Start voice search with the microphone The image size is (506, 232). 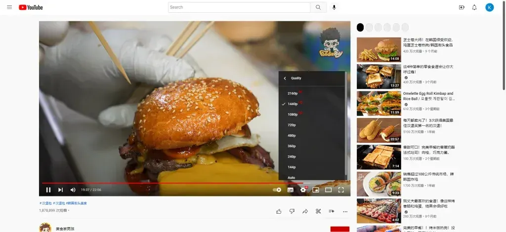pyautogui.click(x=334, y=7)
